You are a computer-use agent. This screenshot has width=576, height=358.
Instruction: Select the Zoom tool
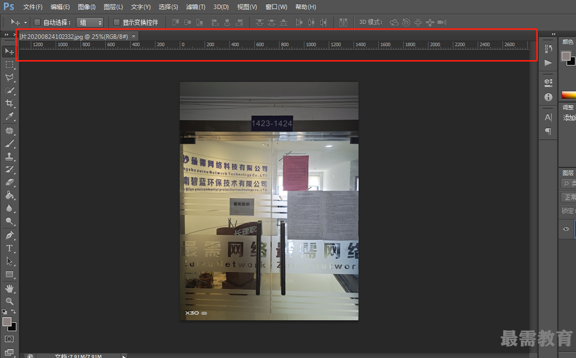click(9, 301)
